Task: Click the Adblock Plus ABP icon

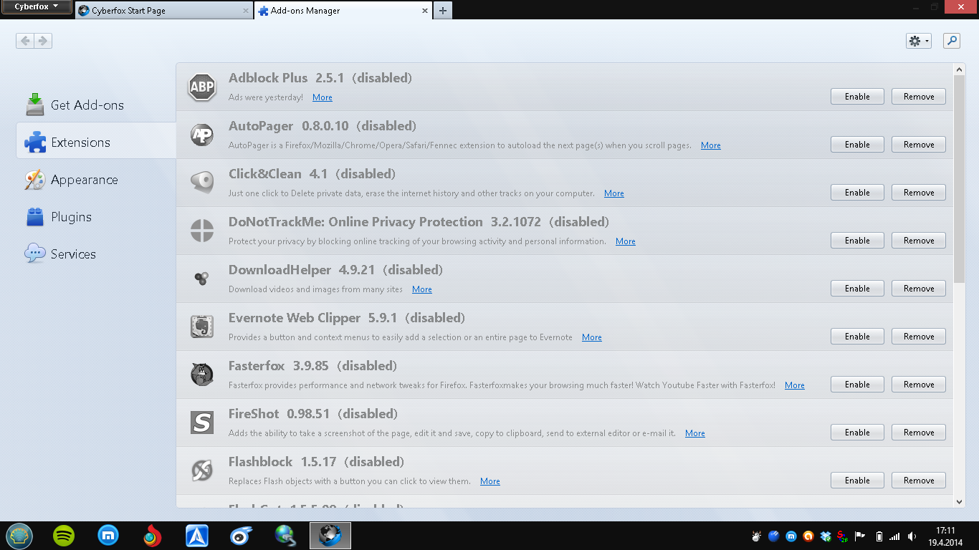Action: [201, 87]
